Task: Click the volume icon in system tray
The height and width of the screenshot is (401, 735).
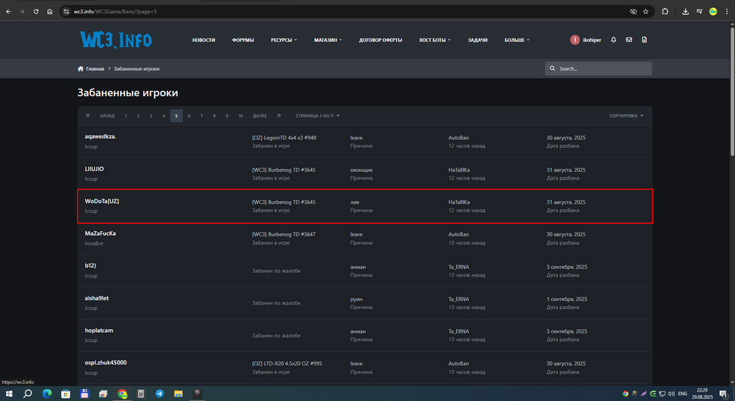Action: [x=672, y=394]
